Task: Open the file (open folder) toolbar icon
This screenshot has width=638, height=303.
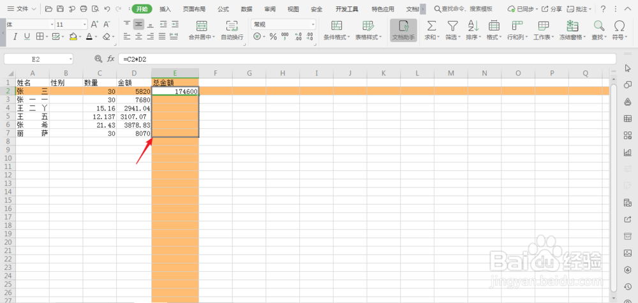Action: (x=49, y=8)
